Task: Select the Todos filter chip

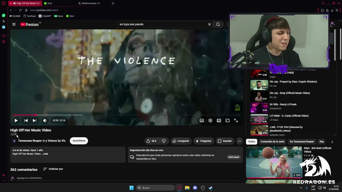Action: click(x=251, y=142)
